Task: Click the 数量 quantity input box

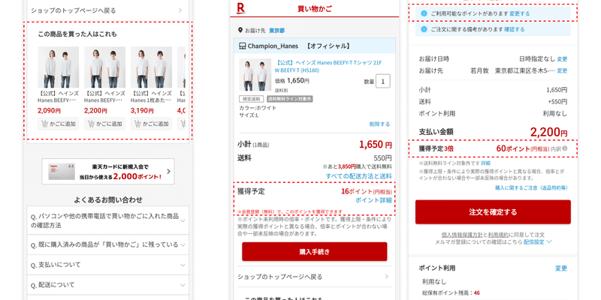Action: 383,81
